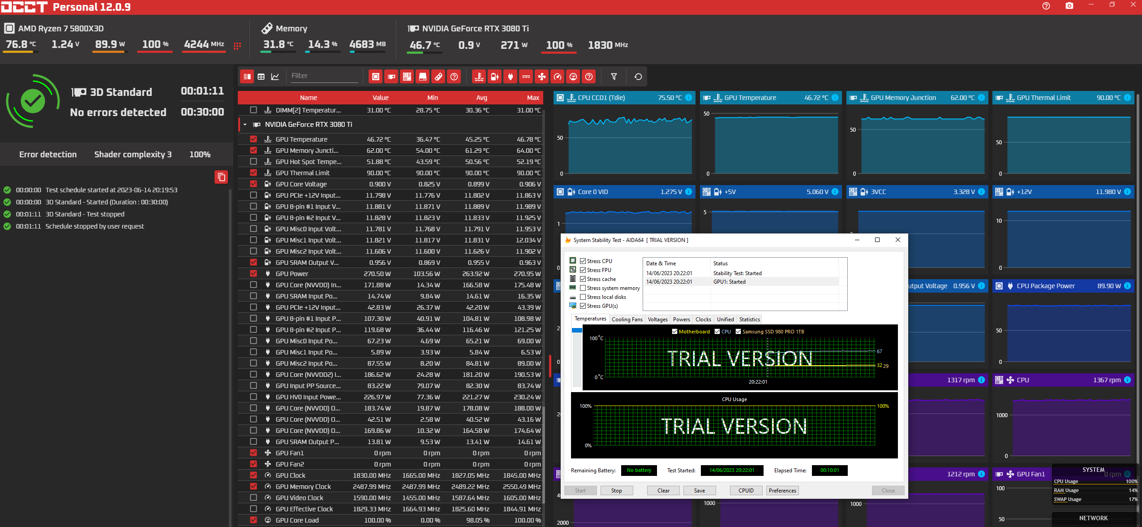The width and height of the screenshot is (1142, 527).
Task: Toggle the temperature sensor filter icon
Action: click(479, 77)
